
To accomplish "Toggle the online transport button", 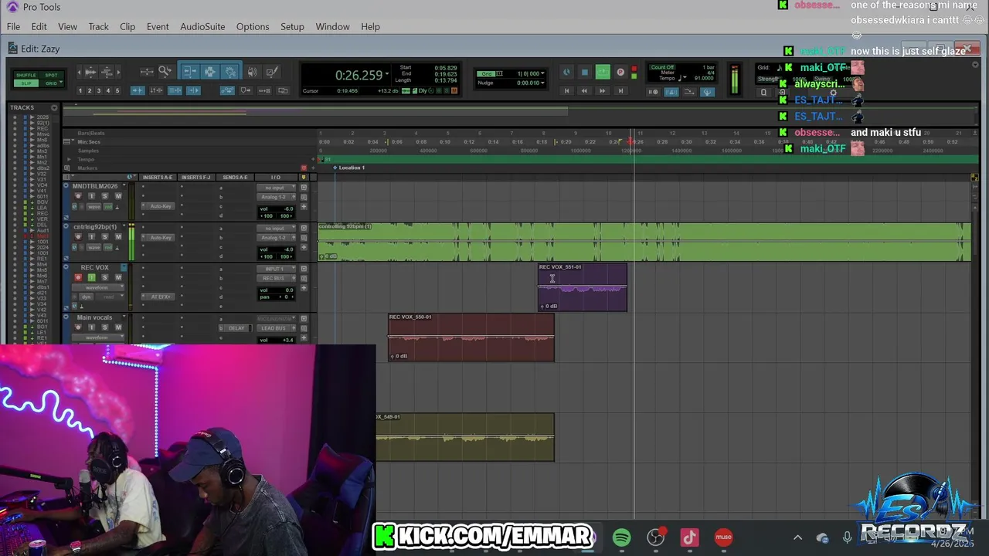I will [566, 72].
